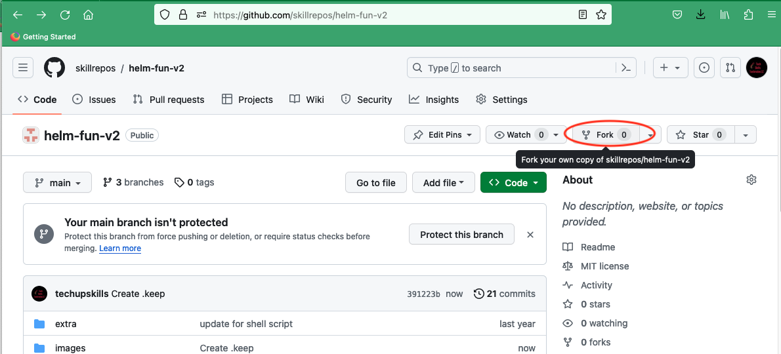Open the Learn more link
Screen dimensions: 781x354
(120, 248)
